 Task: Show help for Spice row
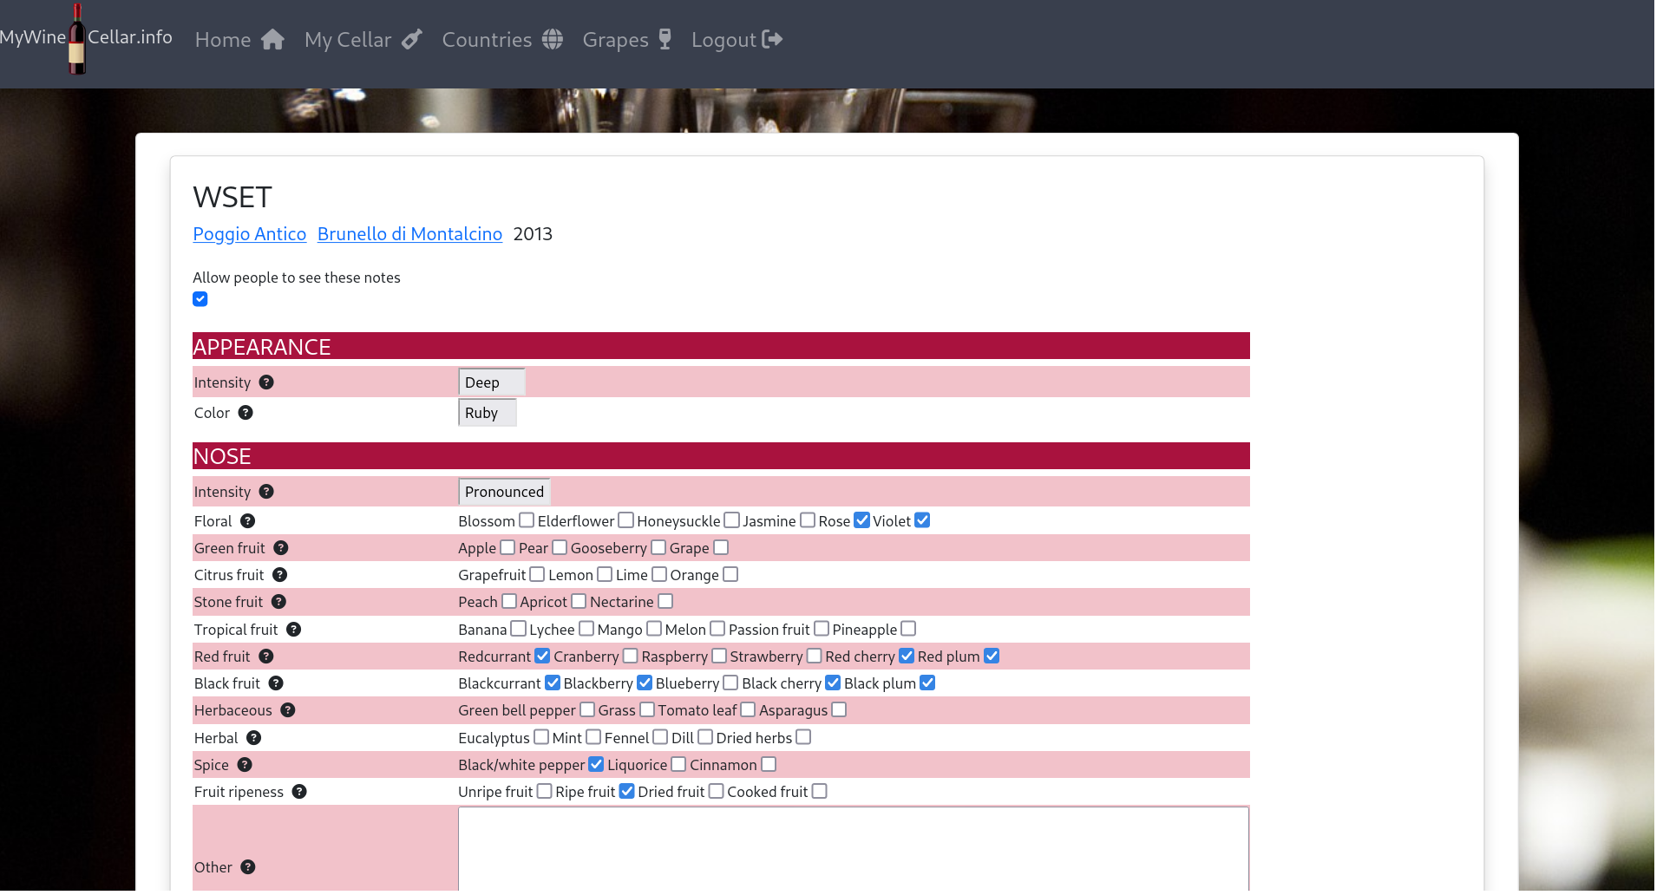tap(245, 766)
